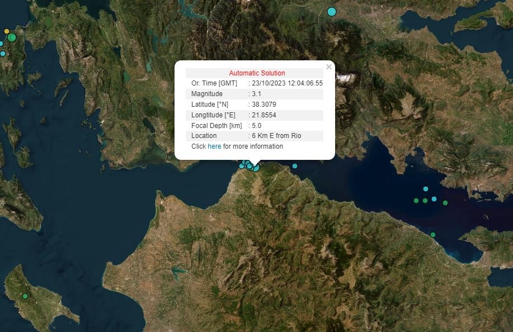The width and height of the screenshot is (513, 332).
Task: Select the leftmost green marker in eastern gulf group
Action: (416, 201)
